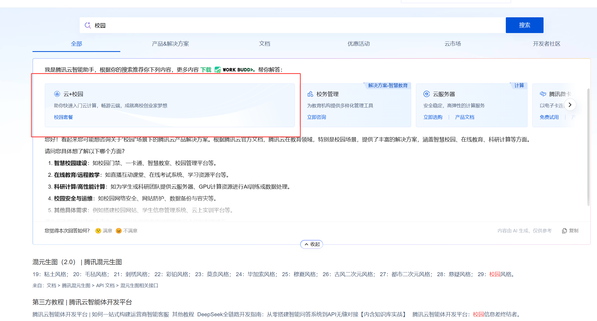Click the 校务管理 card icon
Viewport: 597px width, 321px height.
(310, 94)
